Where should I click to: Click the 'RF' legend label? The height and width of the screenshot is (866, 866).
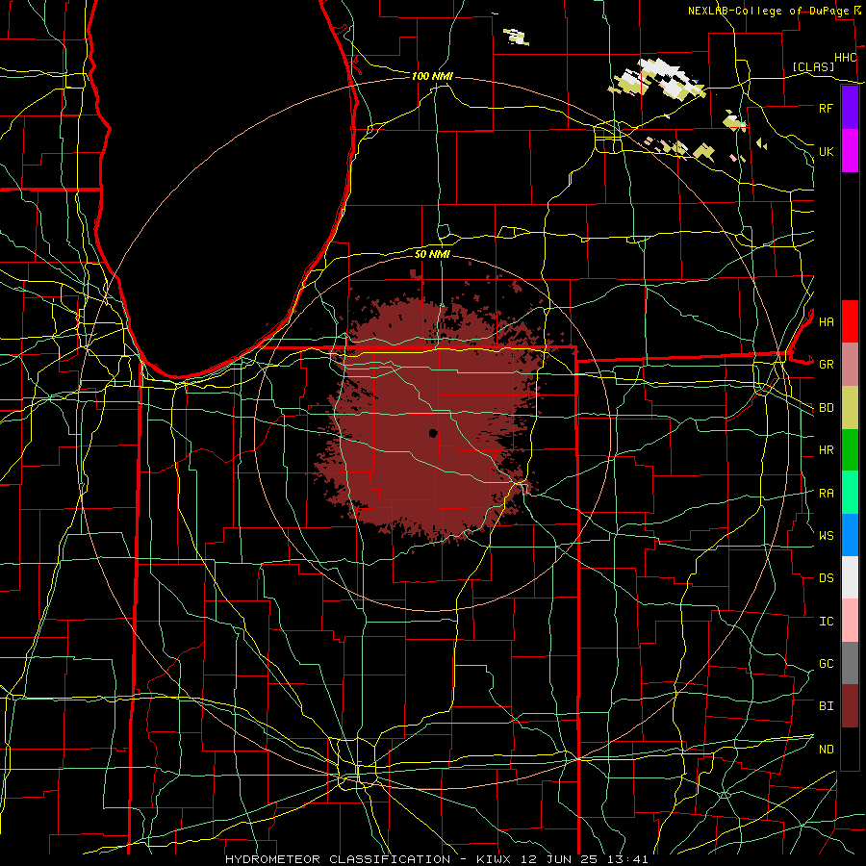pyautogui.click(x=826, y=108)
